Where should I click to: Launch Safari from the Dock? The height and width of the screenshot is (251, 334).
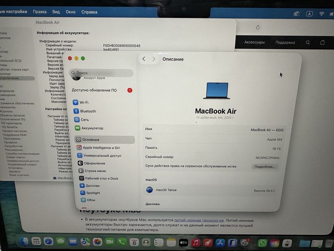coord(48,242)
